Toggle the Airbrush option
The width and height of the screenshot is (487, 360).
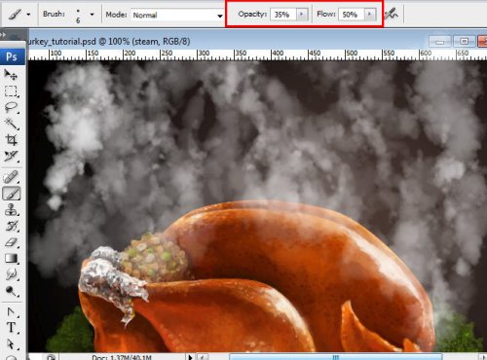point(392,15)
